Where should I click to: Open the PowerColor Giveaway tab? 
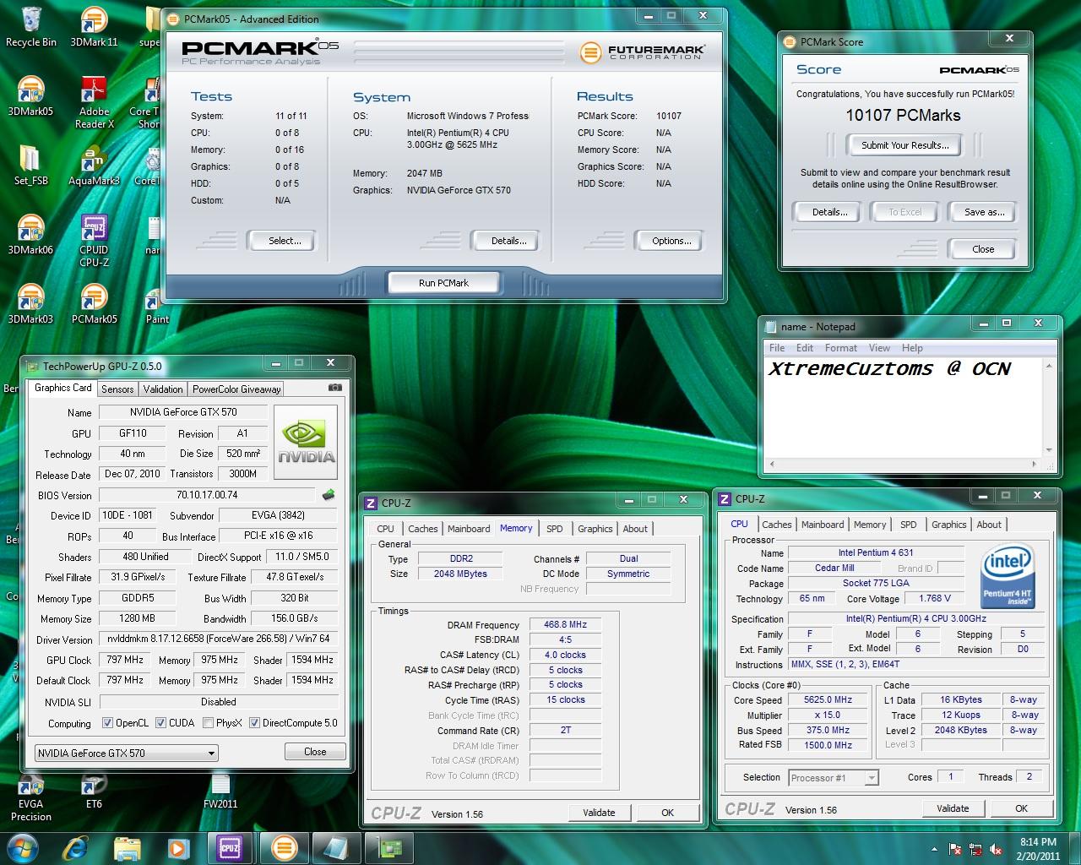[236, 389]
